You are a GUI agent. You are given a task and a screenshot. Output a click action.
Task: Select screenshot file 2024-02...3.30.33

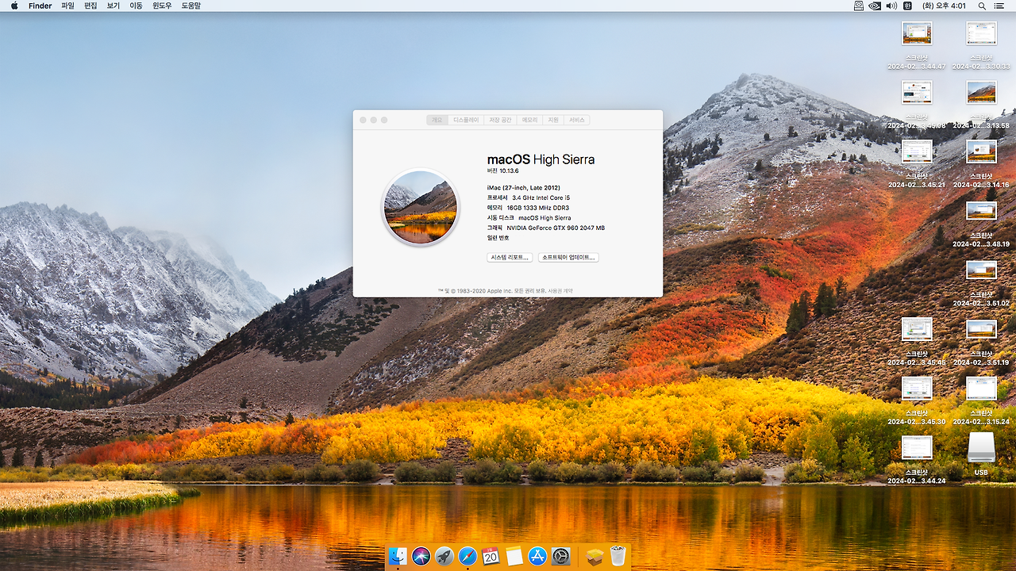click(981, 46)
